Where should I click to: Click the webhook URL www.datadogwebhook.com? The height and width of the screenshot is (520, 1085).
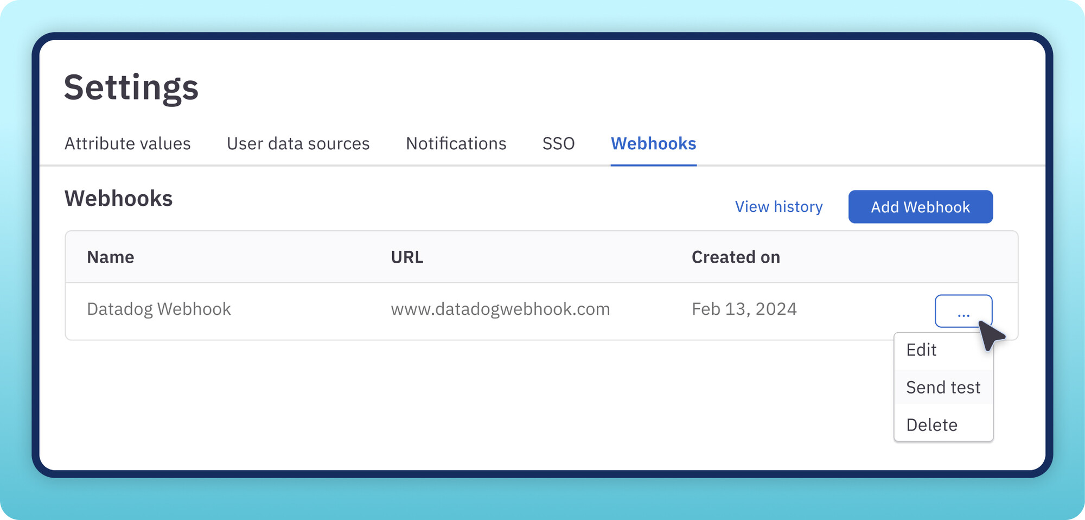coord(501,309)
